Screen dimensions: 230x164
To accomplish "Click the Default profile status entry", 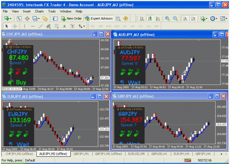I will click(30, 160).
